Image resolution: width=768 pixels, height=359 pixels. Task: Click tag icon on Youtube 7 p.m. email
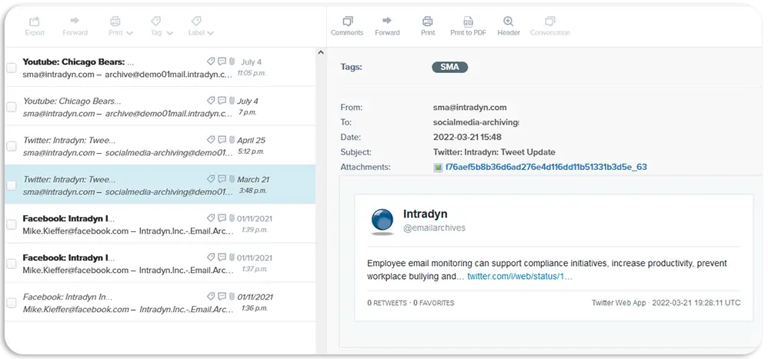211,100
